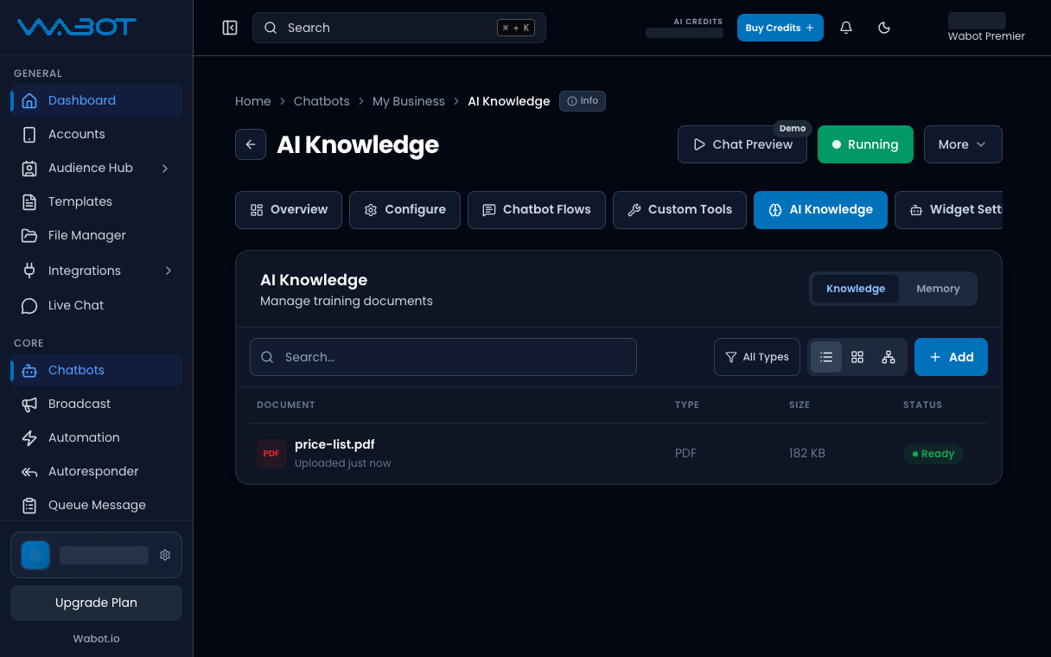Expand the Integrations submenu chevron
1051x657 pixels.
coord(168,271)
